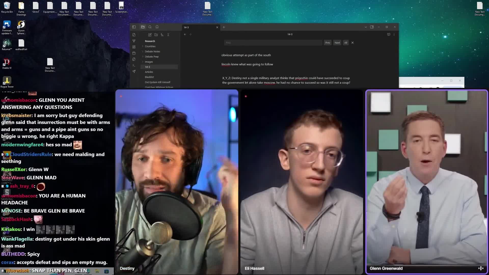Open the daily note calendar icon
This screenshot has width=489, height=275.
pos(134,53)
